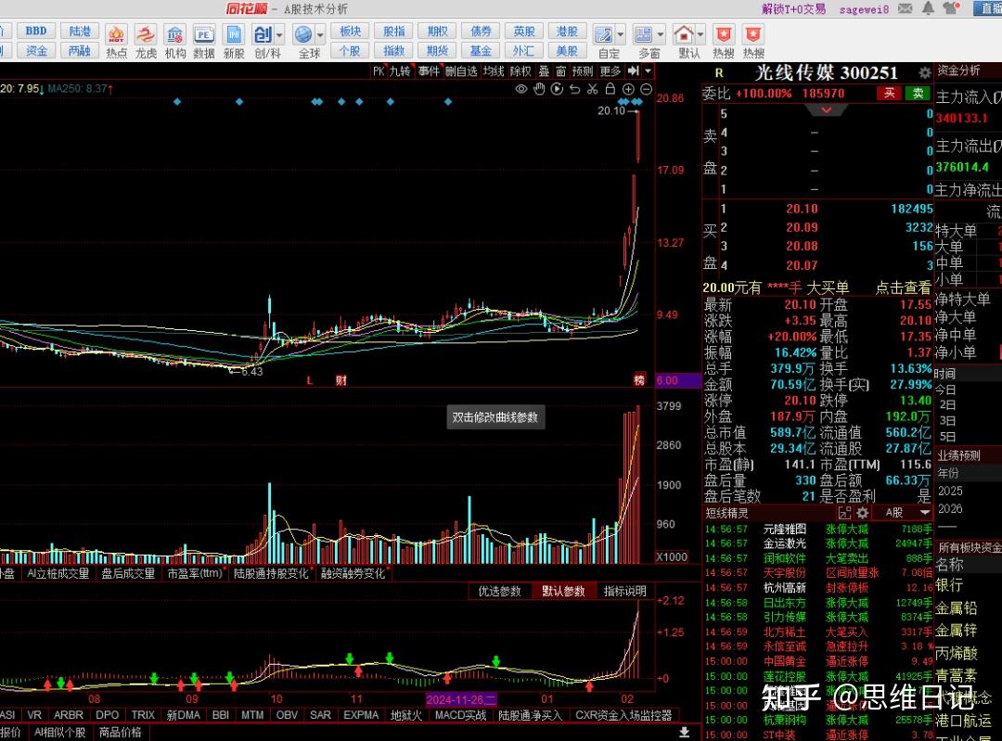Pop out the 短线精灵 panel icon

coord(845,513)
